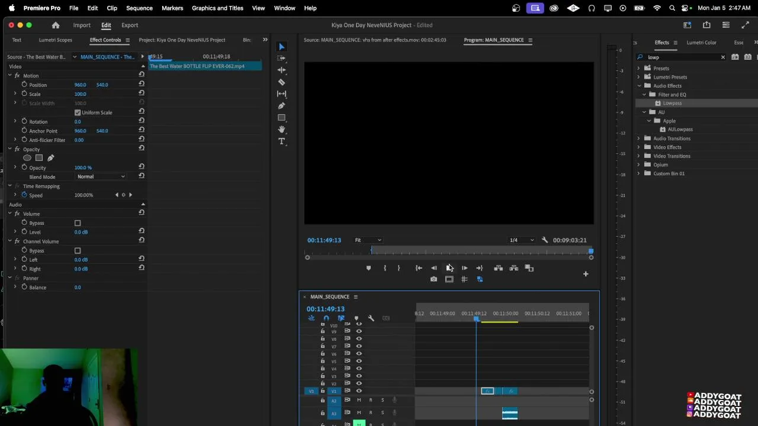
Task: Switch to the Lumetri Scopes tab
Action: click(x=56, y=40)
